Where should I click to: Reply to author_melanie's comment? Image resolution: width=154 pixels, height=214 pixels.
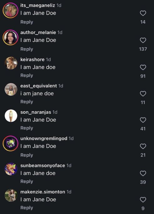click(x=27, y=49)
